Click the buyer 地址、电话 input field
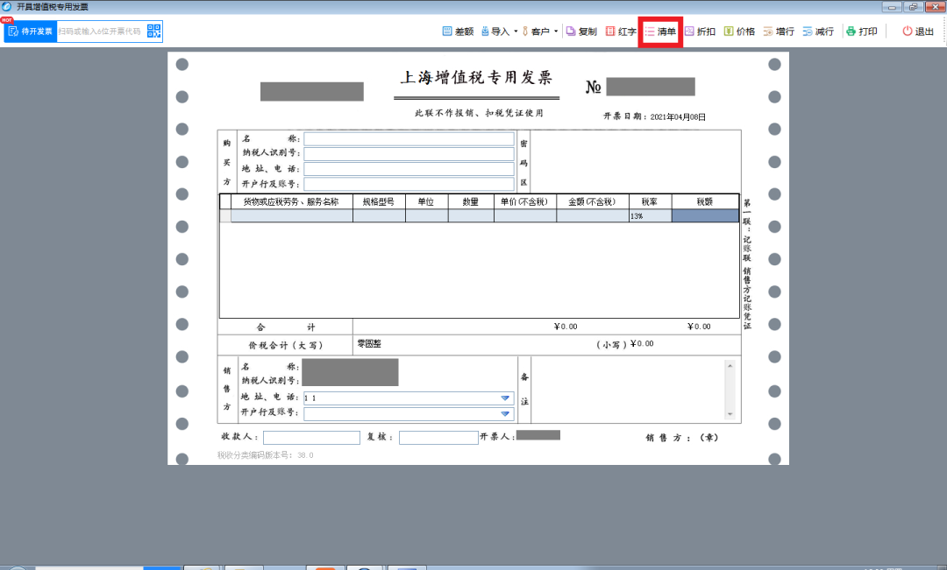This screenshot has width=947, height=570. (409, 169)
